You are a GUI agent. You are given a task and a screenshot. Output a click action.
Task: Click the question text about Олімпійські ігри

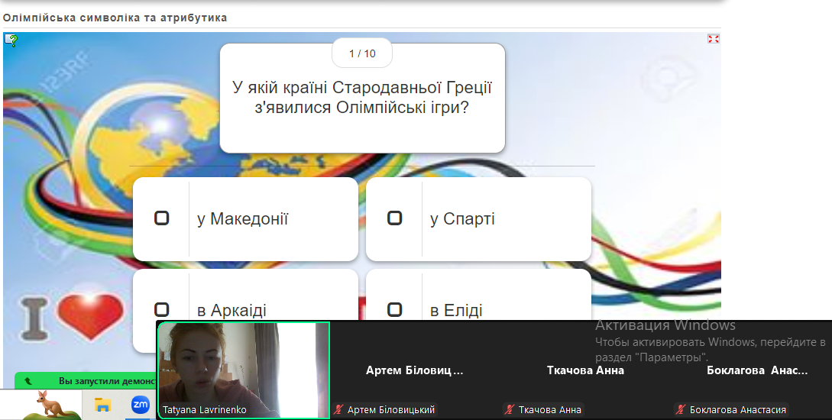point(362,97)
